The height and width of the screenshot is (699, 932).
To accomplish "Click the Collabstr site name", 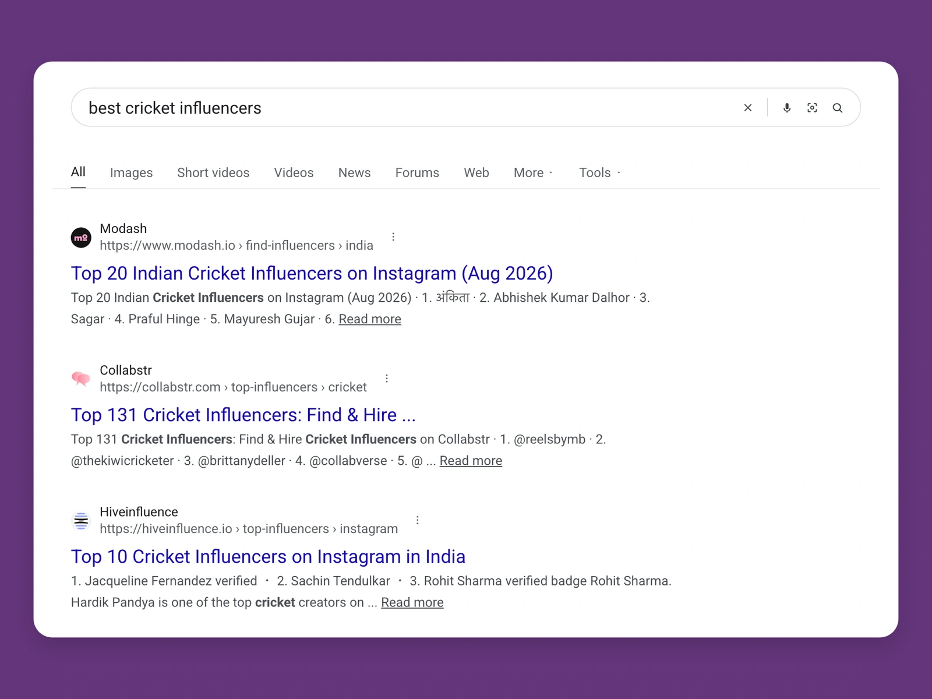I will 126,370.
